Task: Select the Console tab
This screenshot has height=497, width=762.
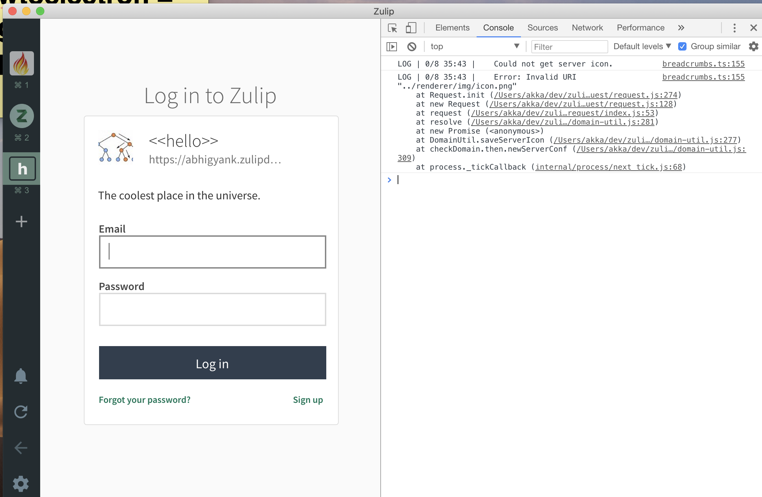Action: pos(498,28)
